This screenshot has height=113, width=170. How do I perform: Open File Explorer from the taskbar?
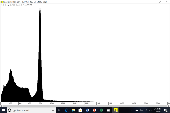(73, 110)
